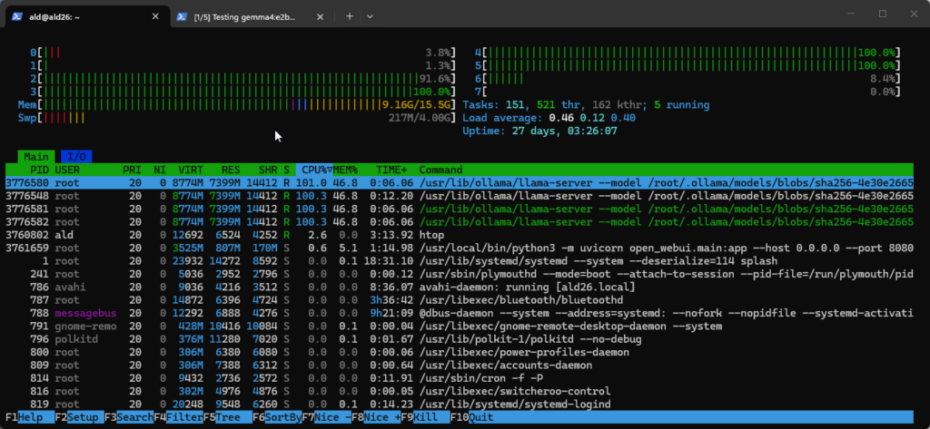
Task: Select process row PID 3776548
Action: [460, 196]
